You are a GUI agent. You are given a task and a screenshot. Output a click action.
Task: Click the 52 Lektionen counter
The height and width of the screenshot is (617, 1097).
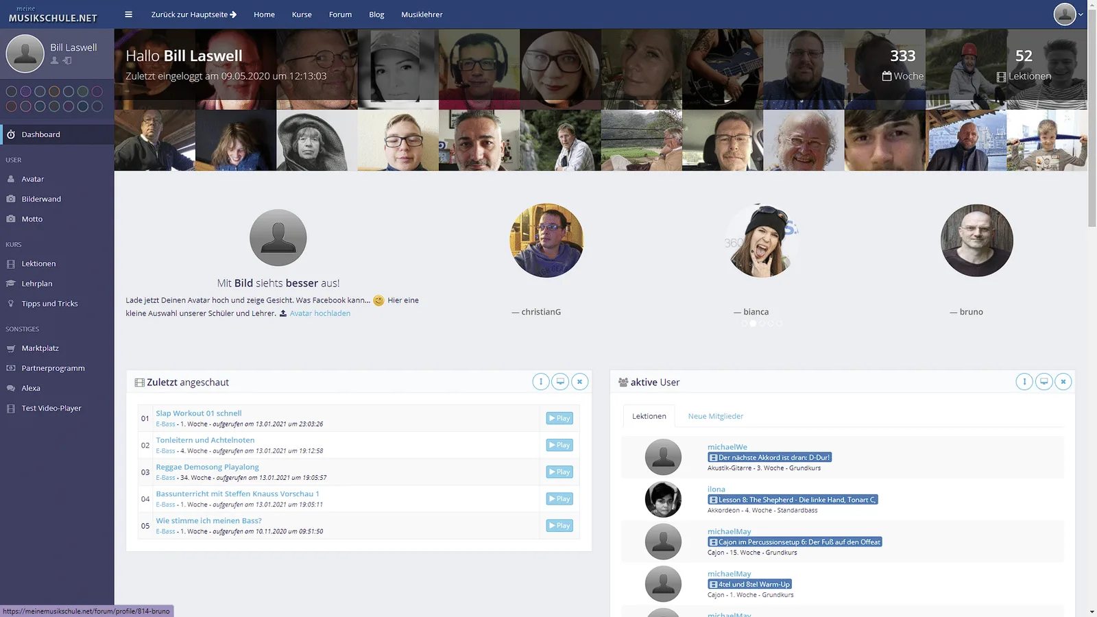(x=1024, y=65)
